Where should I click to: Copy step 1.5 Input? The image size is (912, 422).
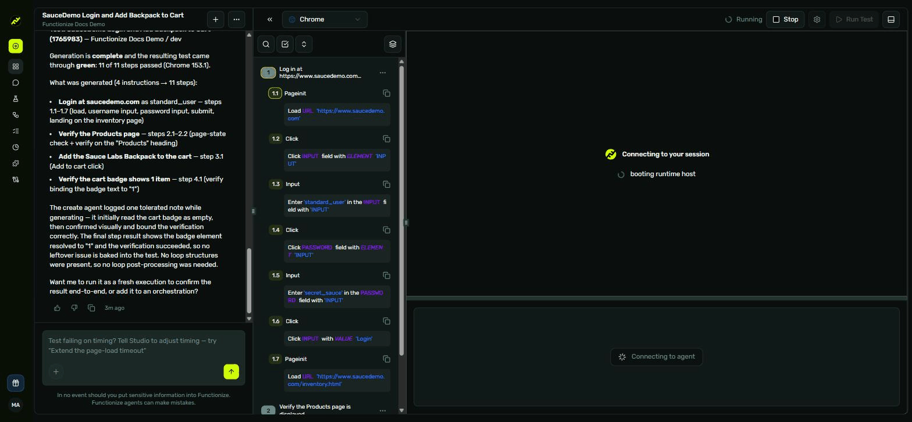386,276
